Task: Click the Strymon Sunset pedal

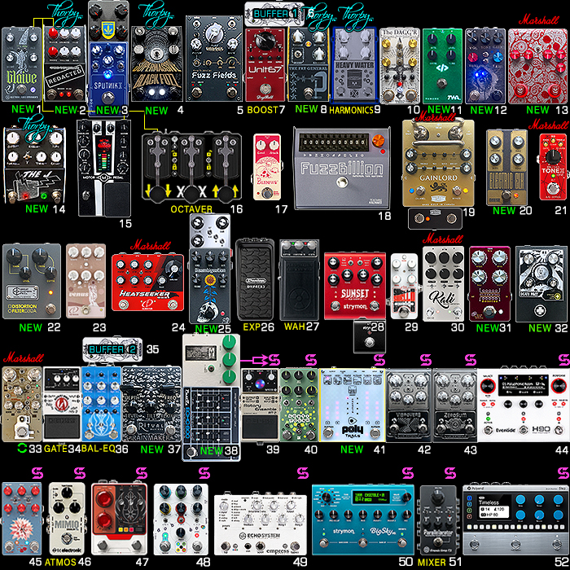Action: click(355, 286)
